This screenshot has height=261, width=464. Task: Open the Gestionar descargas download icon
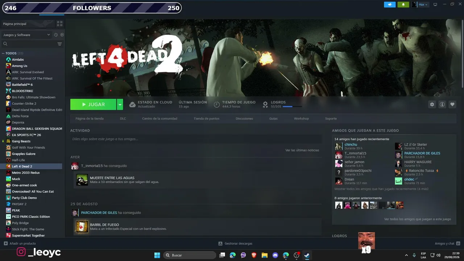(x=220, y=244)
